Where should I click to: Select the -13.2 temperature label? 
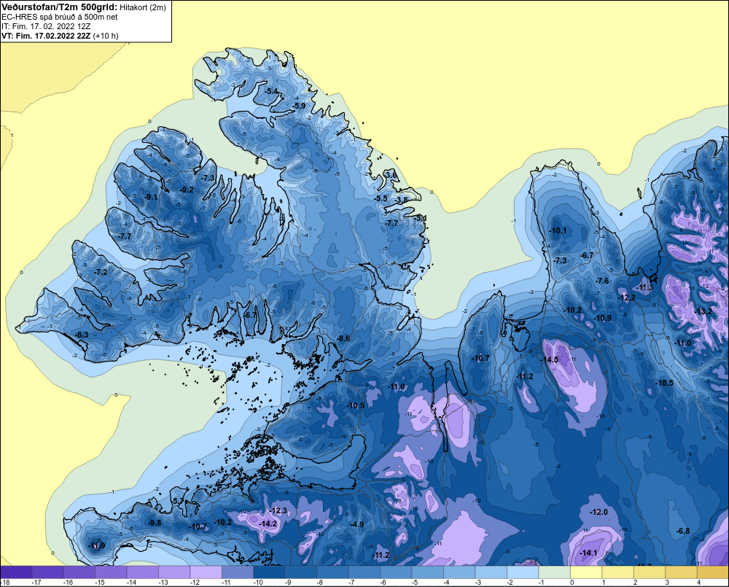point(703,311)
